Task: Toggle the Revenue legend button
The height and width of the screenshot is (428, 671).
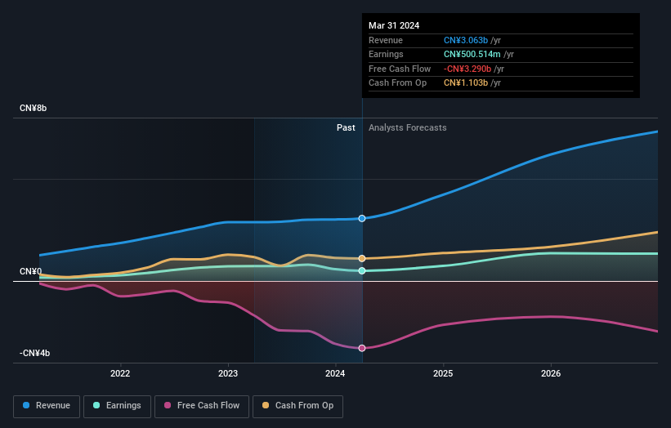Action: (47, 406)
